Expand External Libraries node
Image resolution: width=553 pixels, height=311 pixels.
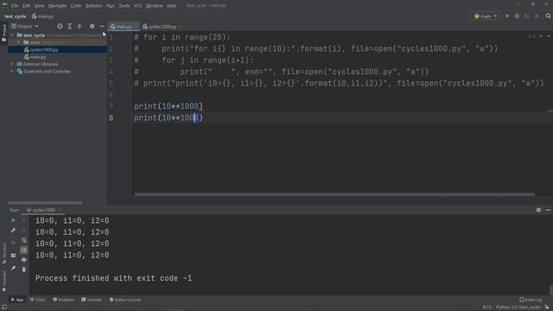(11, 64)
